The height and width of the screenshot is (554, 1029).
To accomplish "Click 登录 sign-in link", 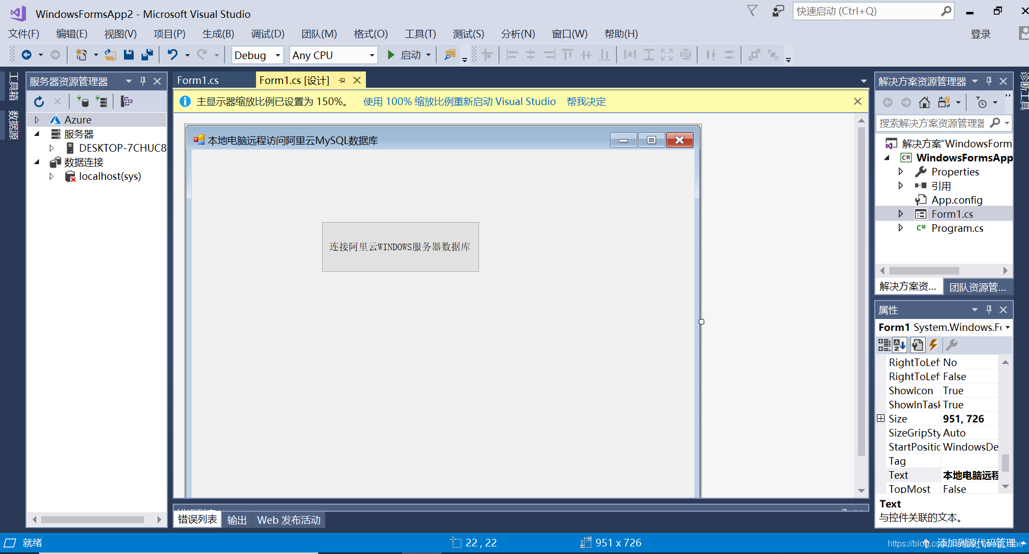I will click(980, 34).
